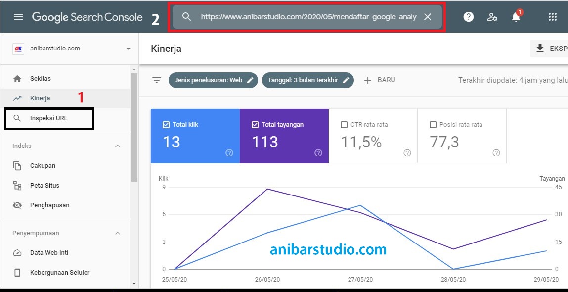Screen dimensions: 568x292
Task: Click the search magnifier in URL bar
Action: coord(186,17)
